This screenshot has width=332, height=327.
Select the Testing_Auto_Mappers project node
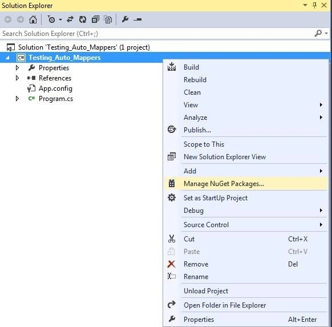pyautogui.click(x=64, y=58)
